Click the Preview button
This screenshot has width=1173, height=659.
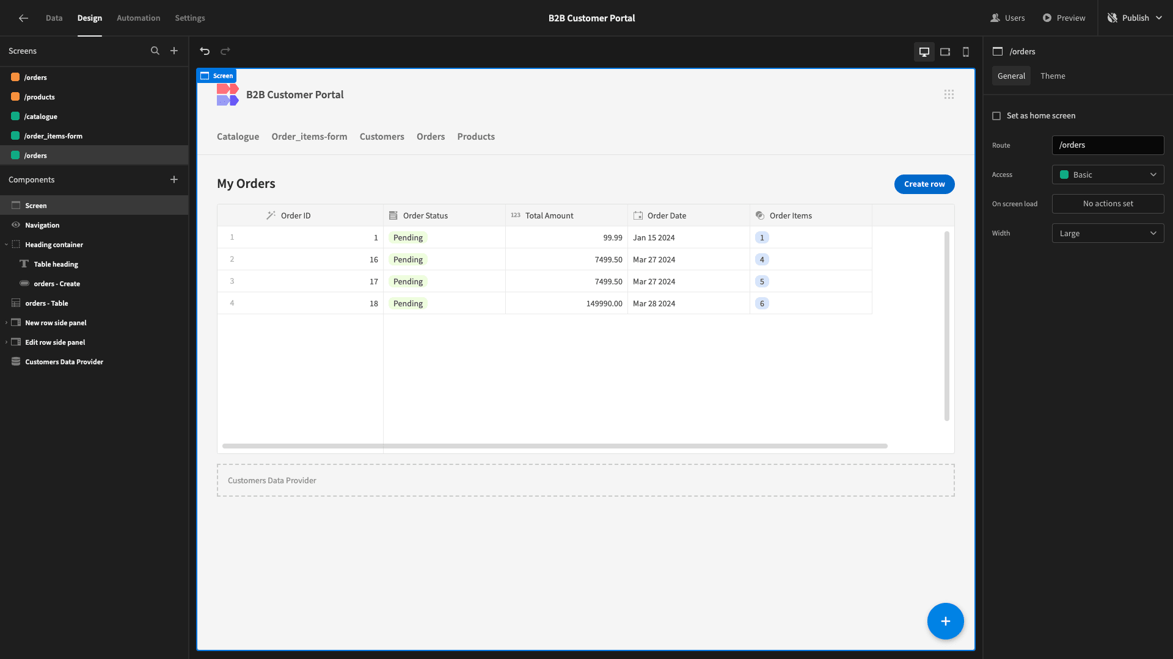click(x=1064, y=18)
